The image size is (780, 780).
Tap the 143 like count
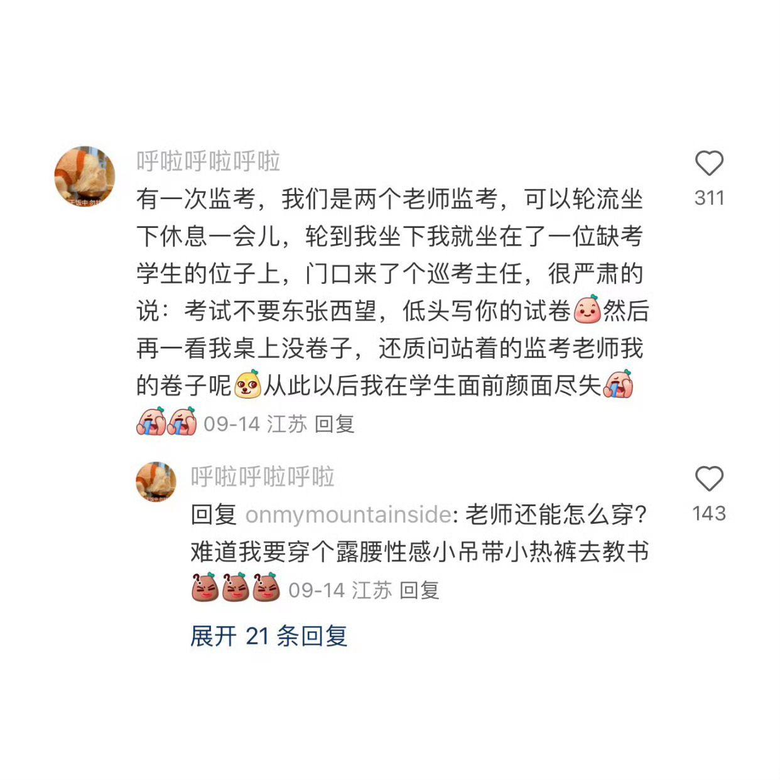pos(709,513)
